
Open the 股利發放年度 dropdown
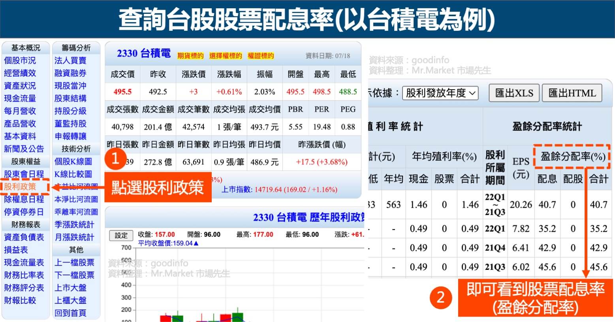pos(440,93)
